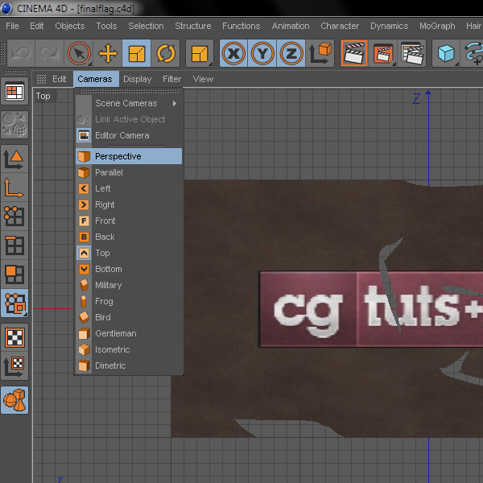Select the Left camera view
483x483 pixels.
(129, 188)
